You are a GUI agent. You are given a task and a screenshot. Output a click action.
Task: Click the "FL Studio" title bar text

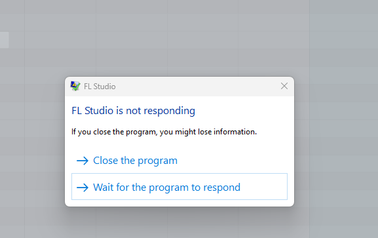pos(100,87)
